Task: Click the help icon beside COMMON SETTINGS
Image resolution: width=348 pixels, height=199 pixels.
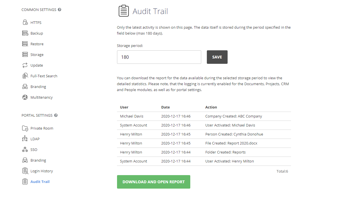Action: pos(59,9)
